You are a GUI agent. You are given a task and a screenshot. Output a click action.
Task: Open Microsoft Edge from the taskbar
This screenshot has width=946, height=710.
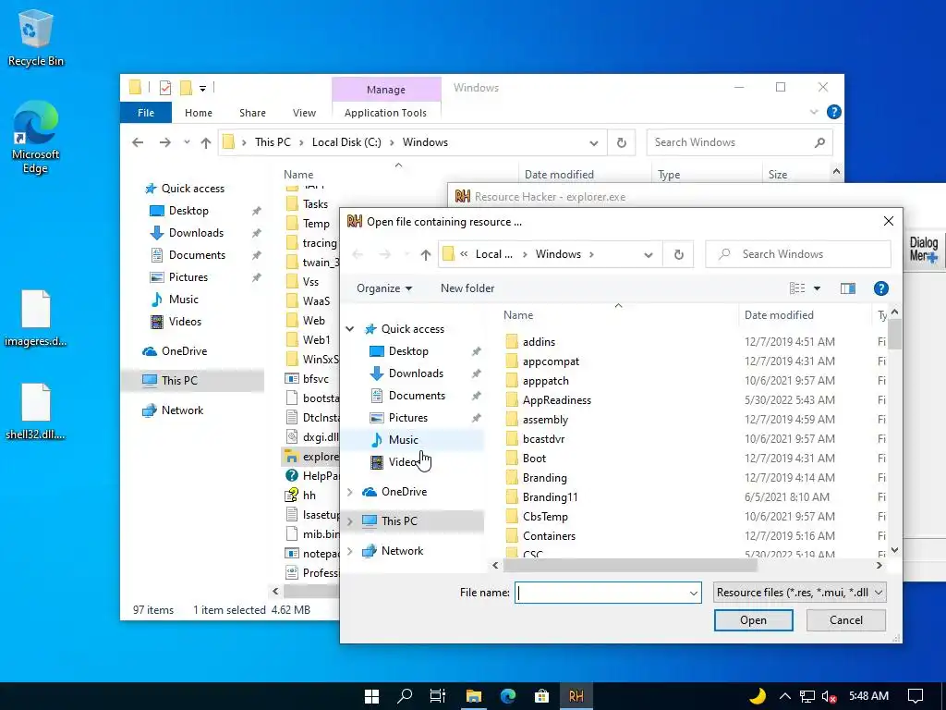[508, 696]
